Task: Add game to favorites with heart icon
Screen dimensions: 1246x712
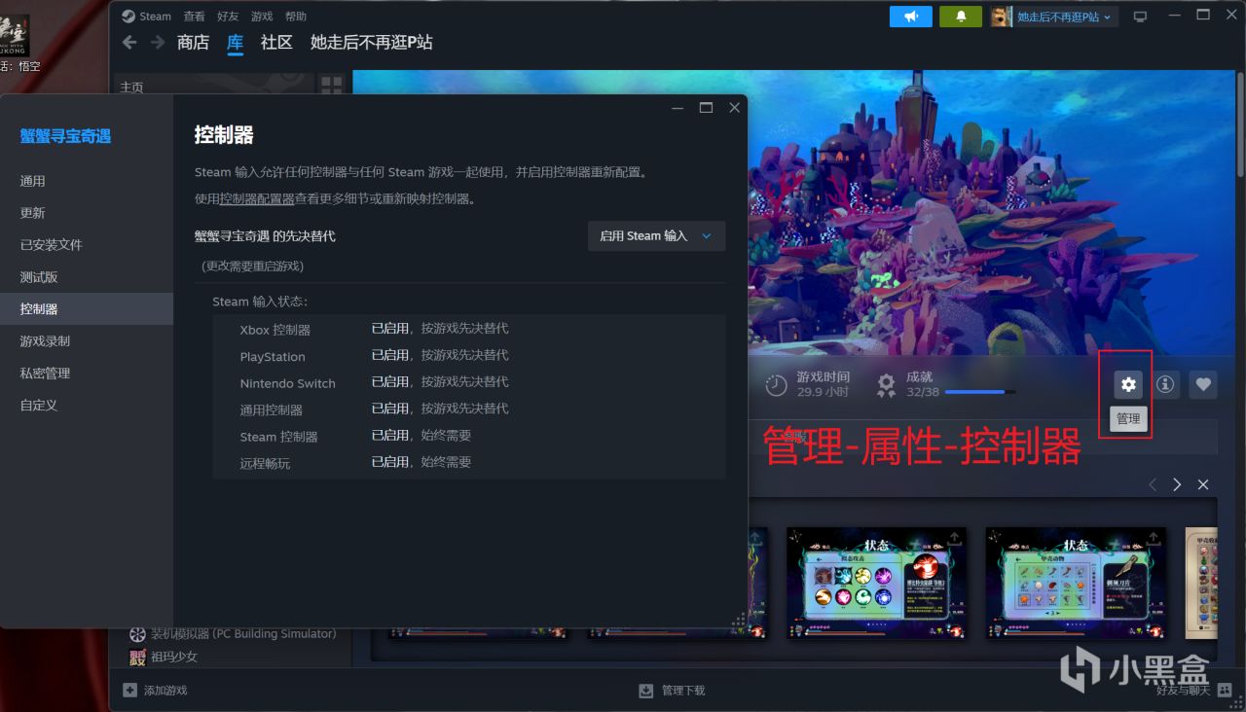Action: coord(1203,384)
